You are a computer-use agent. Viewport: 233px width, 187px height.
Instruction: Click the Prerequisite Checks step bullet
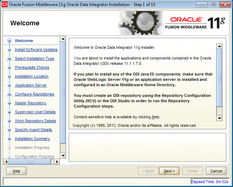[x=9, y=67]
